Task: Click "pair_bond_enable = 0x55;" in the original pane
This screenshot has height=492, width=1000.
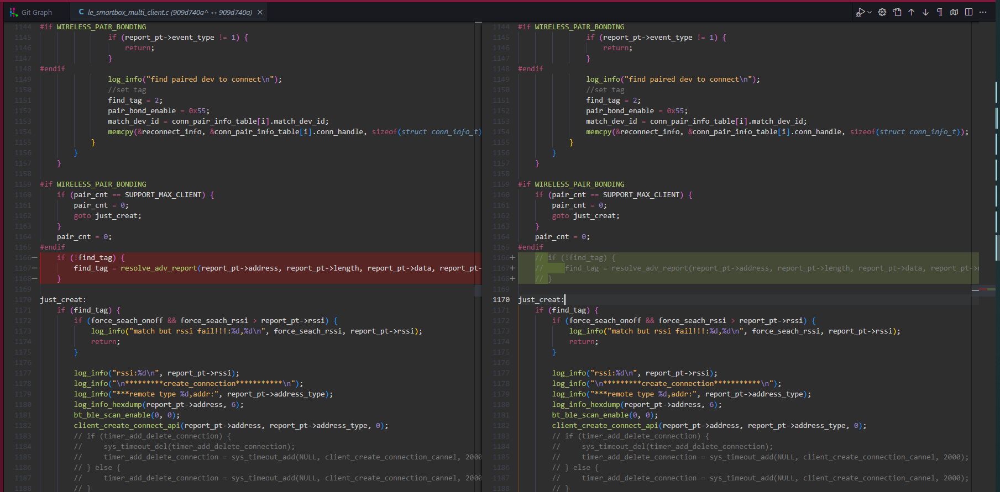Action: point(159,111)
